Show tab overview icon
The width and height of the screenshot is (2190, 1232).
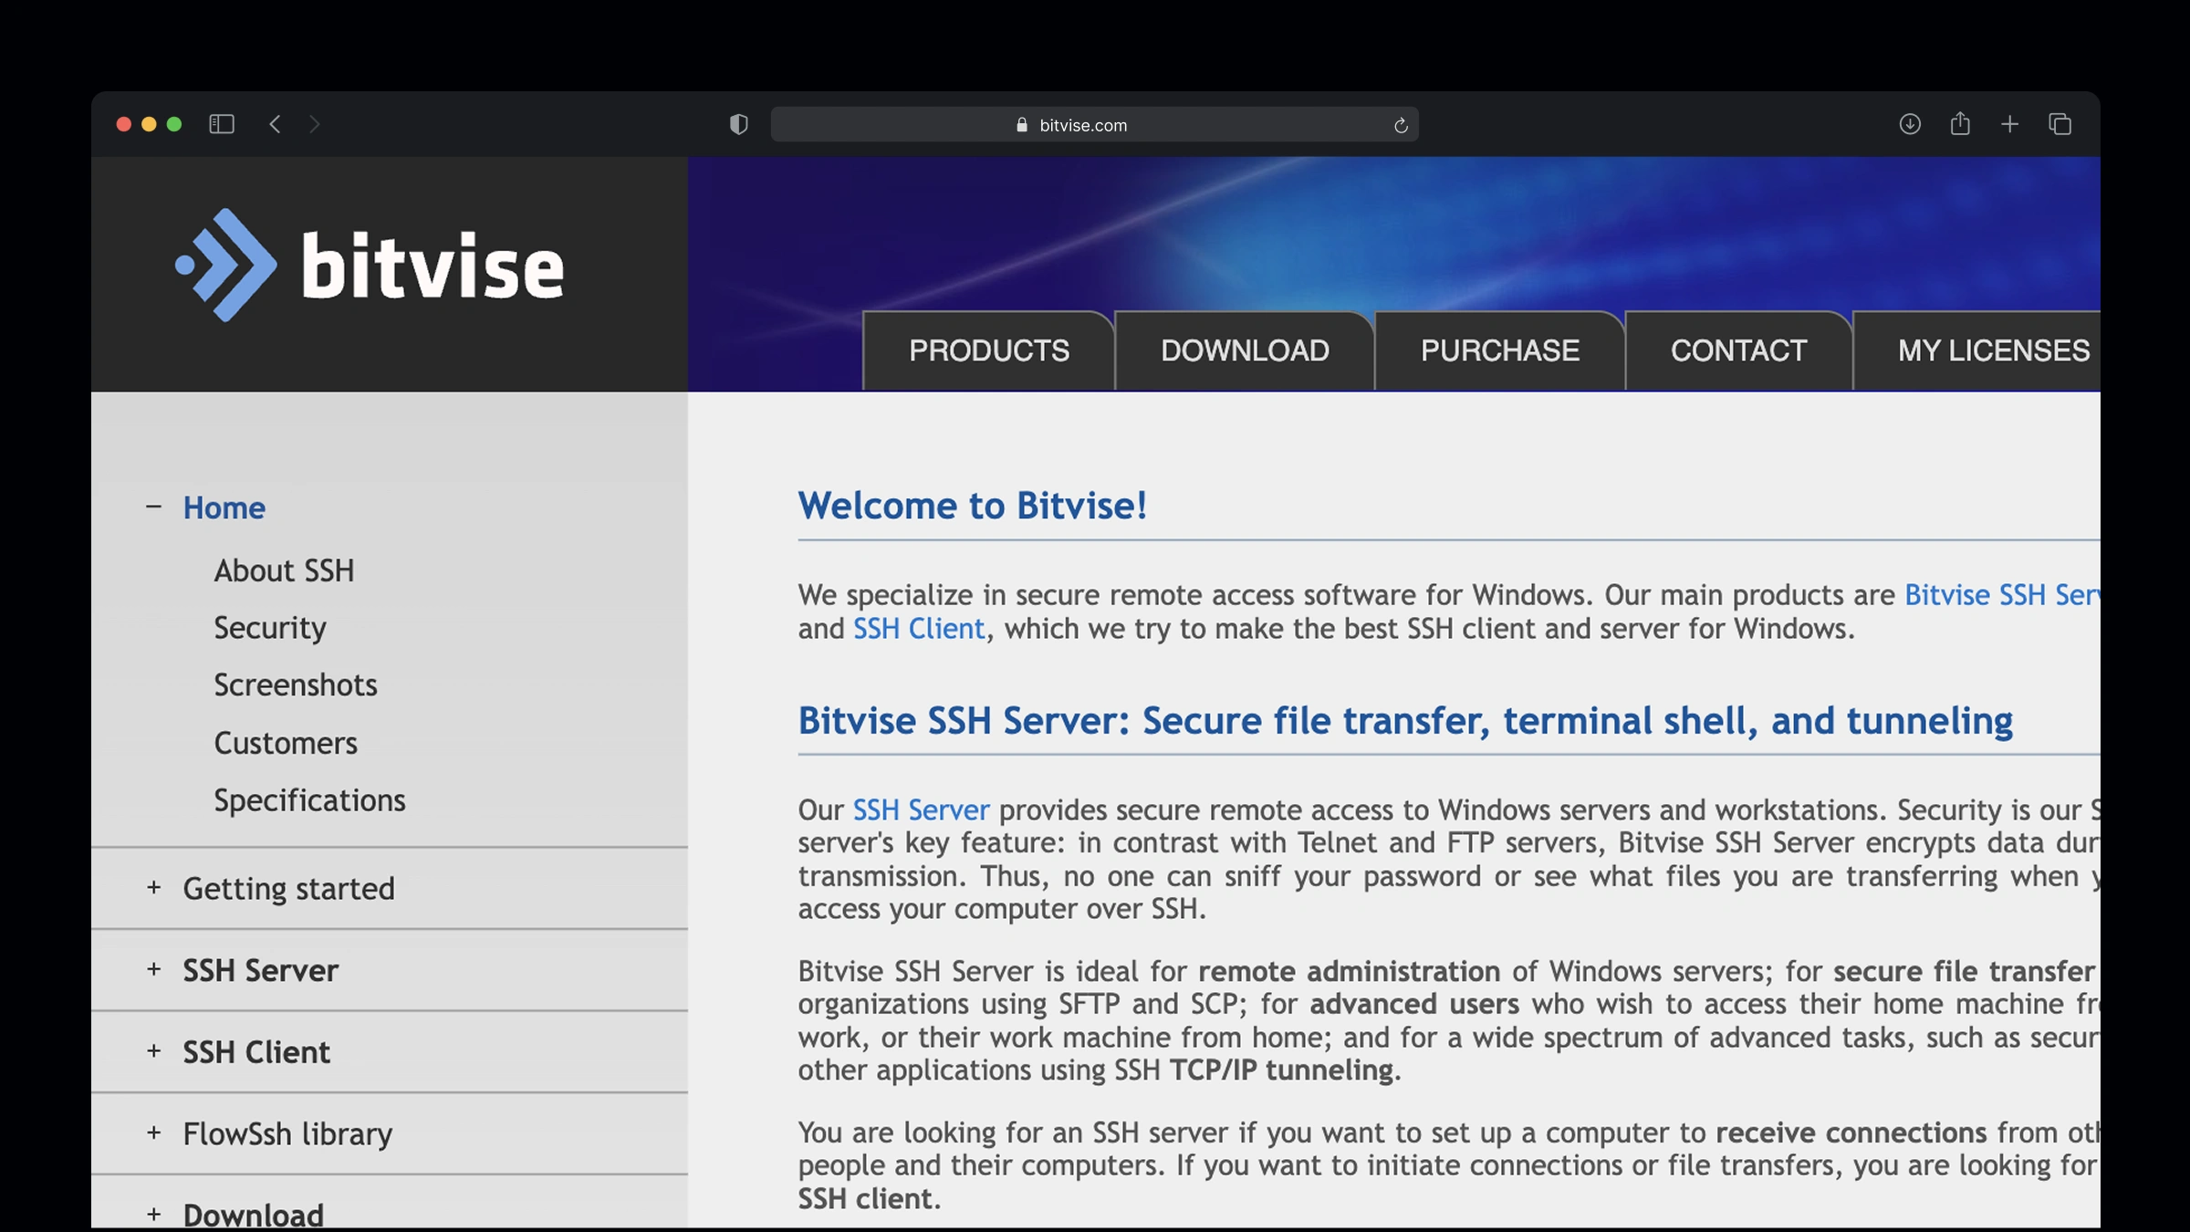coord(2060,124)
